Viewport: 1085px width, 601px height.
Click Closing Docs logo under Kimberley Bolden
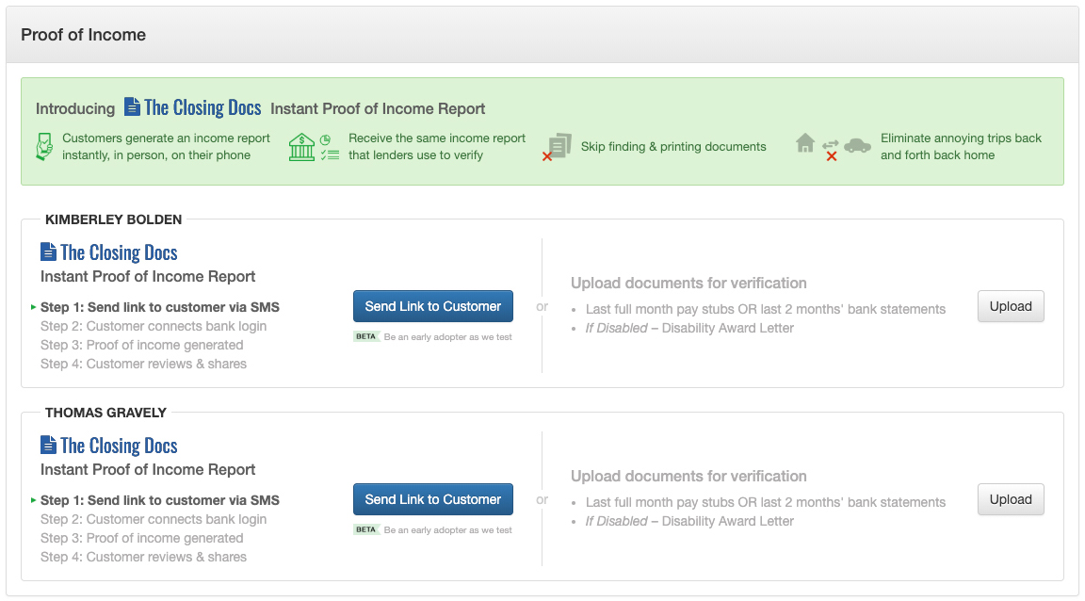109,252
